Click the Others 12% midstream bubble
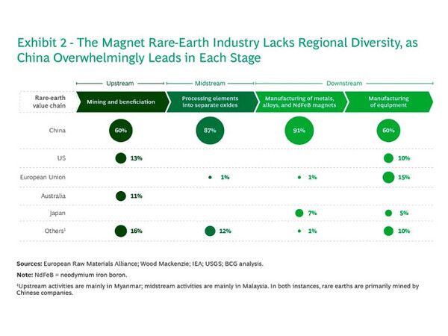448x336 pixels. (x=210, y=231)
